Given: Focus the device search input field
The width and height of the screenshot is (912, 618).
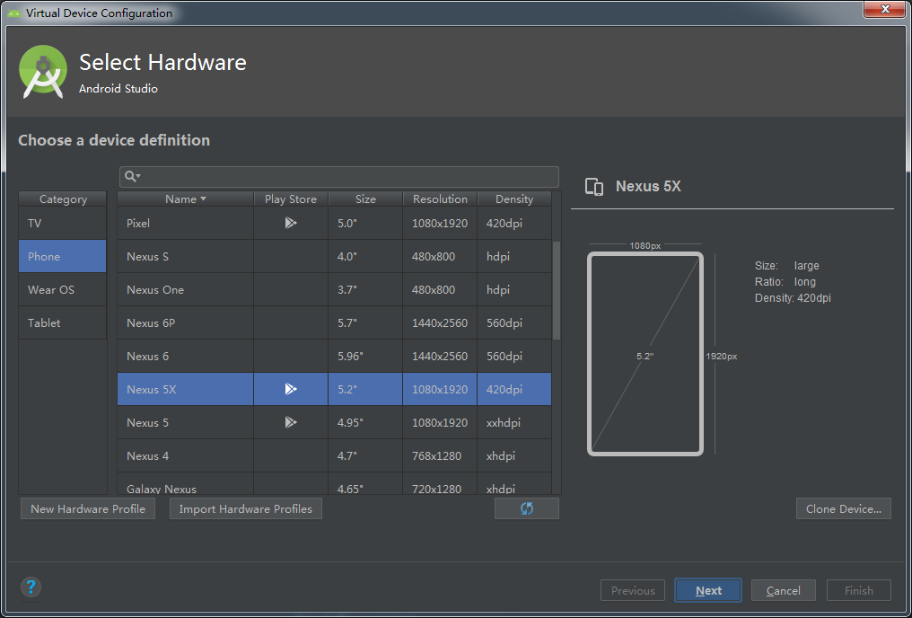Looking at the screenshot, I should [339, 176].
